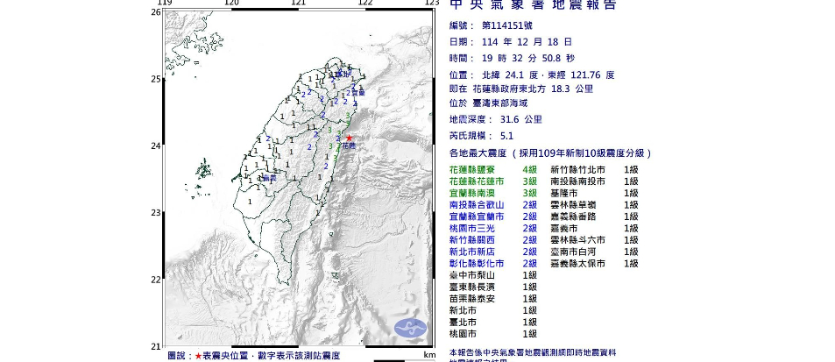This screenshot has height=362, width=835.
Task: Click the red star in the map legend
Action: 198,356
